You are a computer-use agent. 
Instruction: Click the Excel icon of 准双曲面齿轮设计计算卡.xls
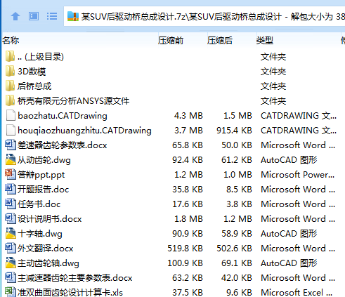[x=11, y=292]
